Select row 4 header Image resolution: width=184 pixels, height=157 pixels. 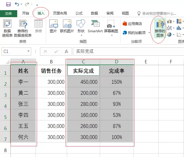coord(5,104)
